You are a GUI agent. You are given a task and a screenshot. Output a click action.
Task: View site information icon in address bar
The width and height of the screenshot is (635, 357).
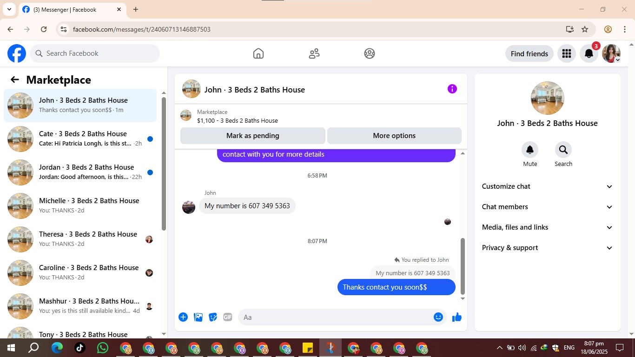[x=64, y=29]
